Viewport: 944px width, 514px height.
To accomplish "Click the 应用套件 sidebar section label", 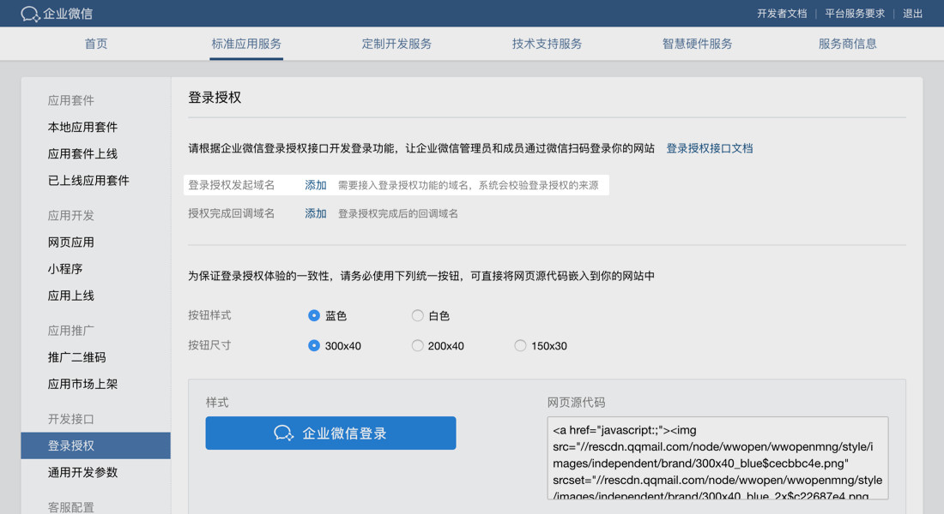I will click(x=71, y=100).
